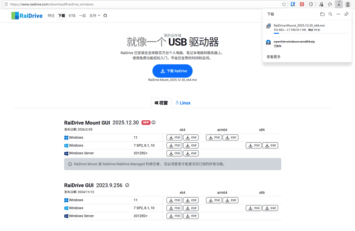355x231 pixels.
Task: Expand the 支持 dropdown menu
Action: tap(94, 16)
